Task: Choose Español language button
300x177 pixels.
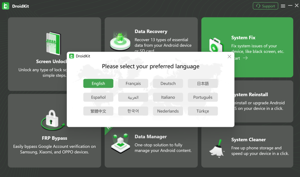Action: pyautogui.click(x=98, y=97)
